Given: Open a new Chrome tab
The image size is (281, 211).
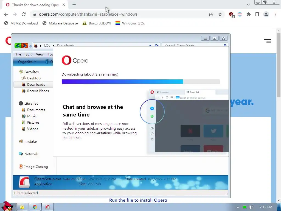Looking at the screenshot, I should pos(74,5).
